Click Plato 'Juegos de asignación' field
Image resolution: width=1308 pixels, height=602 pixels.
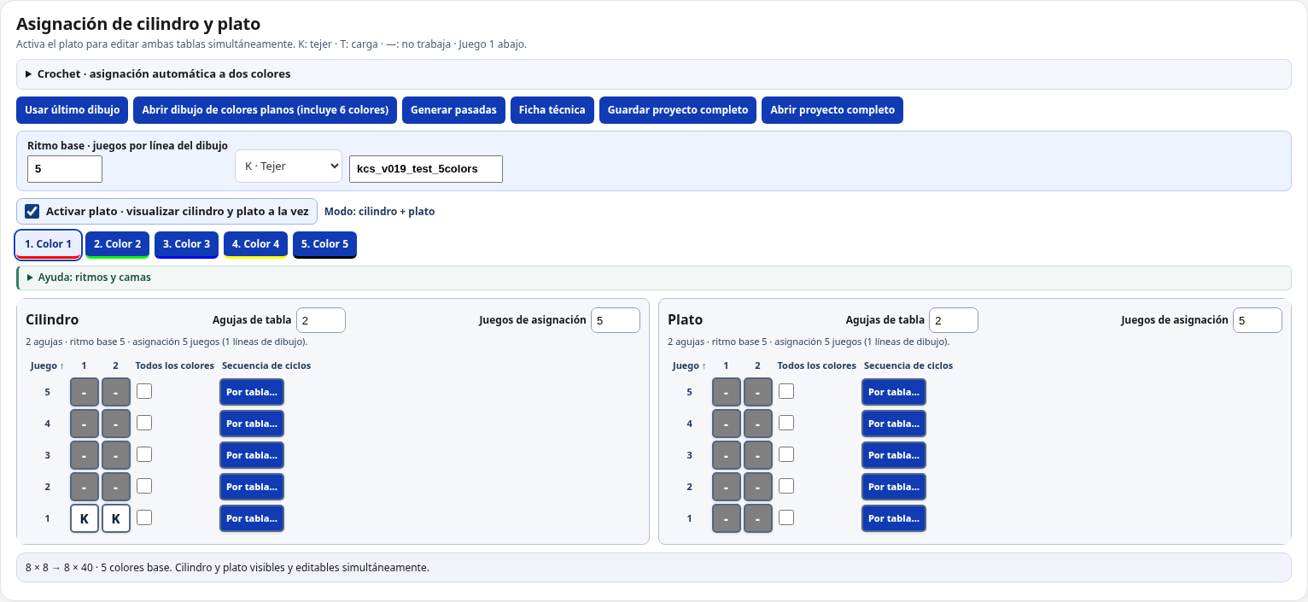(1258, 320)
